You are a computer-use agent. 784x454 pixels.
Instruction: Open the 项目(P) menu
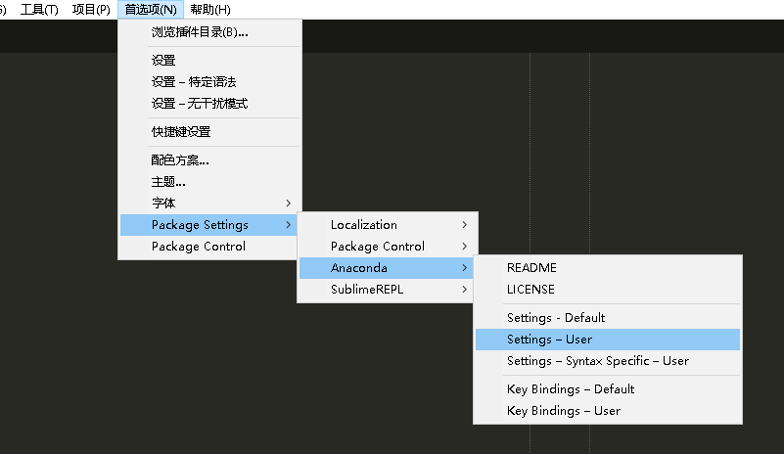click(x=91, y=10)
